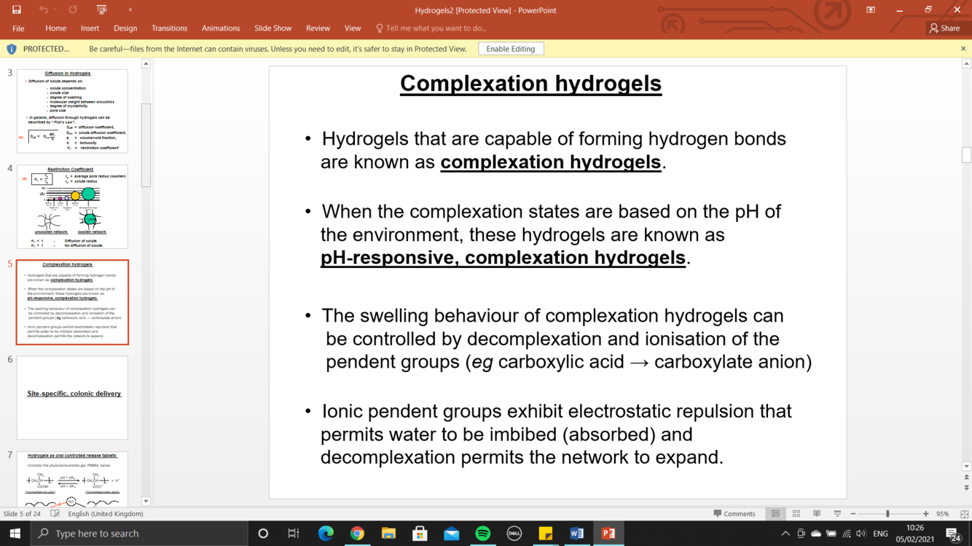Open Customize Quick Access Toolbar dropdown

pyautogui.click(x=130, y=10)
